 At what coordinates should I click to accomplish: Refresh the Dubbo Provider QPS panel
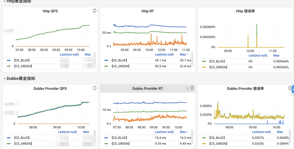[95, 88]
